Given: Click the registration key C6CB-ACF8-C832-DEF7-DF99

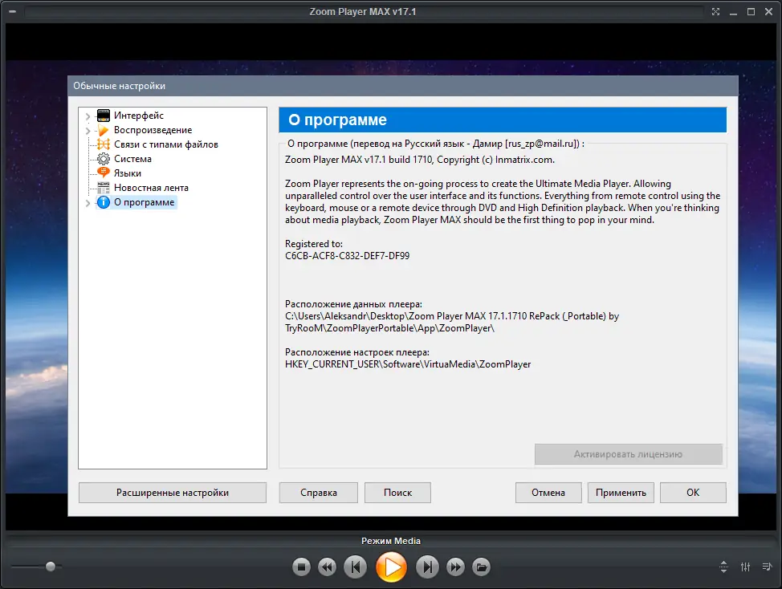Looking at the screenshot, I should pos(347,256).
